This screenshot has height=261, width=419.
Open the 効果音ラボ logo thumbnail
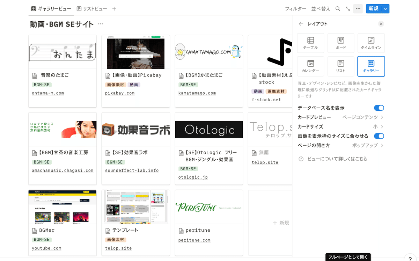pos(136,130)
